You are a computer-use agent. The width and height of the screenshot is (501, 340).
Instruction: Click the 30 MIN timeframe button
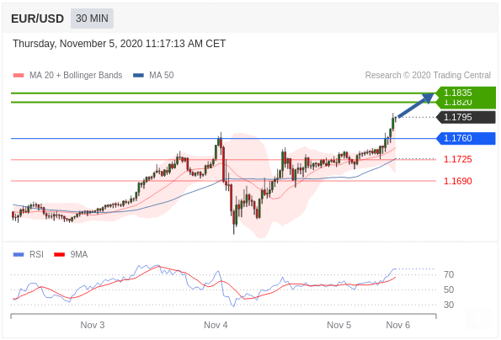[92, 19]
